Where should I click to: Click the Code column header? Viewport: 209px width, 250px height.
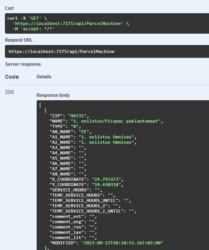pos(12,77)
